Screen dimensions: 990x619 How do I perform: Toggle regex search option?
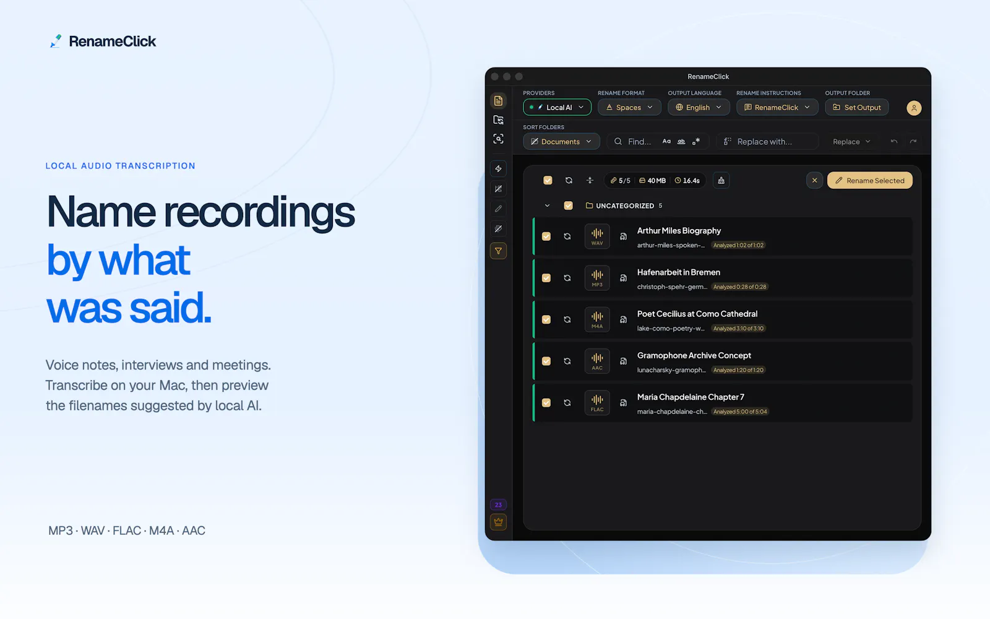coord(696,142)
